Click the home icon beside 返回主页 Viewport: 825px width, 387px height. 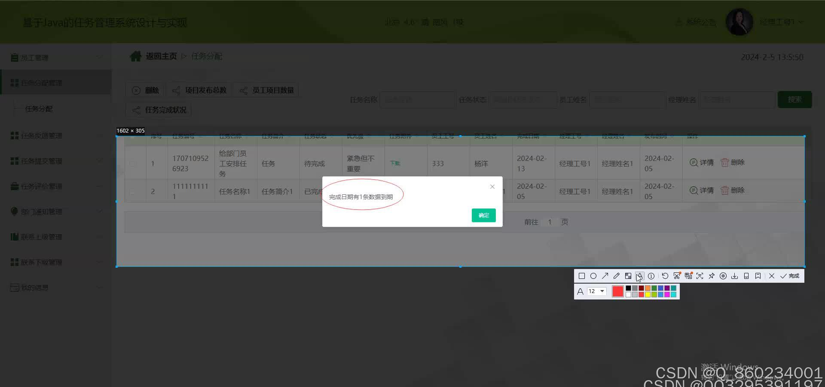135,56
